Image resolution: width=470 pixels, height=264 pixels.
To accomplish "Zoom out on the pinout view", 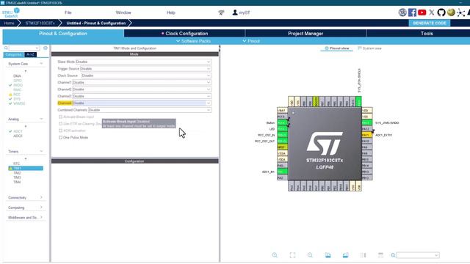I will point(310,255).
